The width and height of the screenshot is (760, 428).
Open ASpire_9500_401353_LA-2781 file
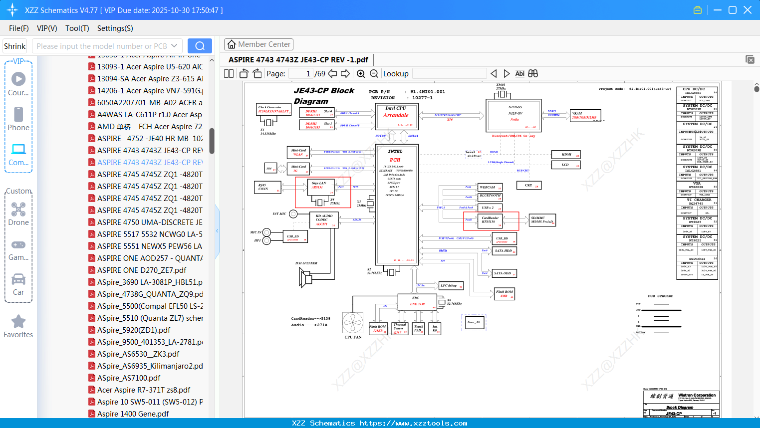[x=146, y=342]
